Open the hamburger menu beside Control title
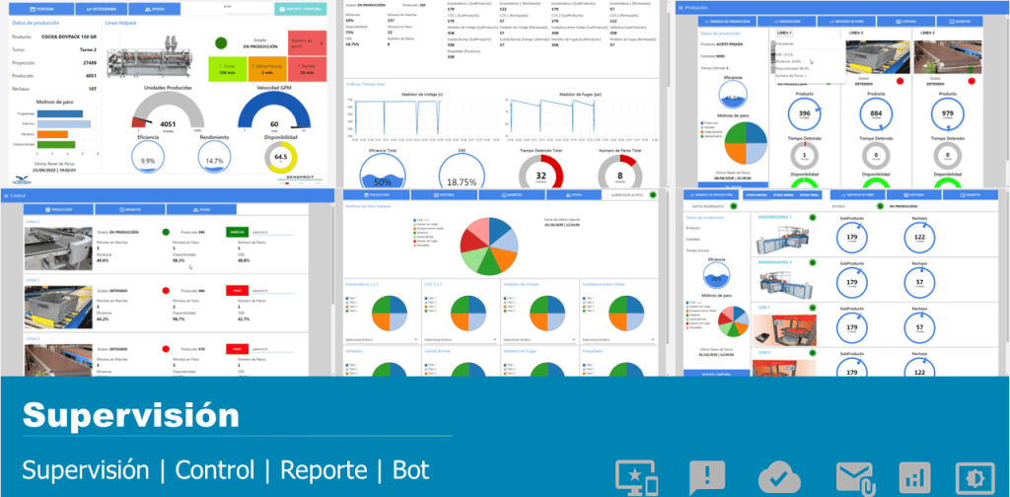The image size is (1010, 497). [4, 196]
